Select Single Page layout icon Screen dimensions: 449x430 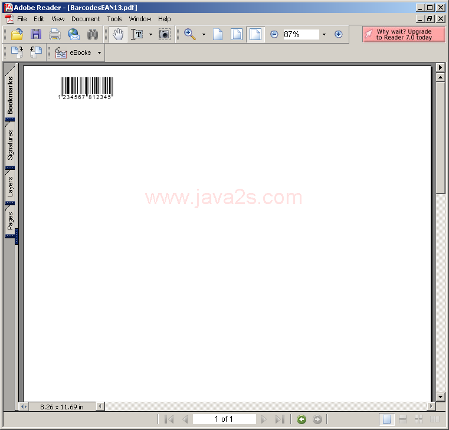point(386,419)
